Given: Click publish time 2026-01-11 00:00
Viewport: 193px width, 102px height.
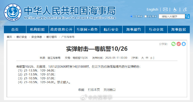Looking at the screenshot, I should click(x=116, y=58).
